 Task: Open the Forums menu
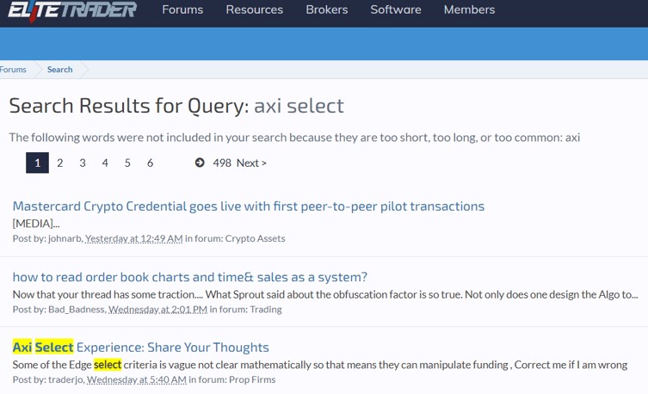coord(182,9)
